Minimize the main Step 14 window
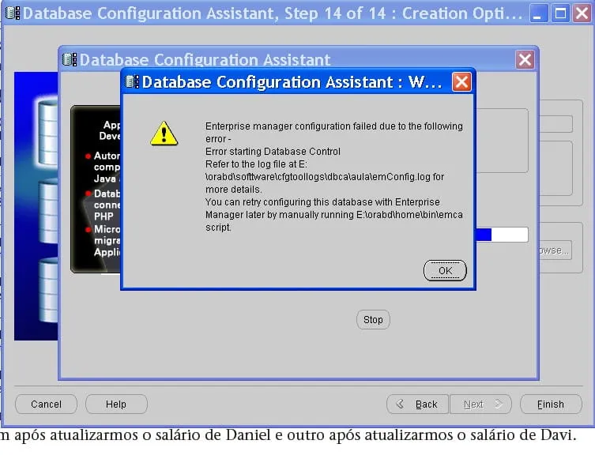Viewport: 595px width, 459px height. 538,13
